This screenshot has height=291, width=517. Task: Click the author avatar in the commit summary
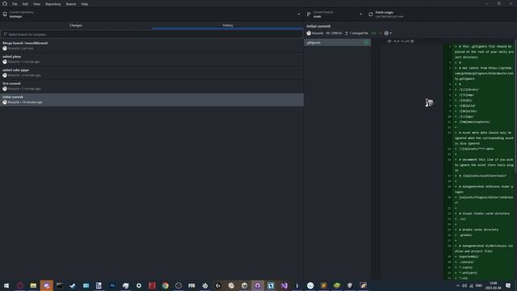coord(309,33)
